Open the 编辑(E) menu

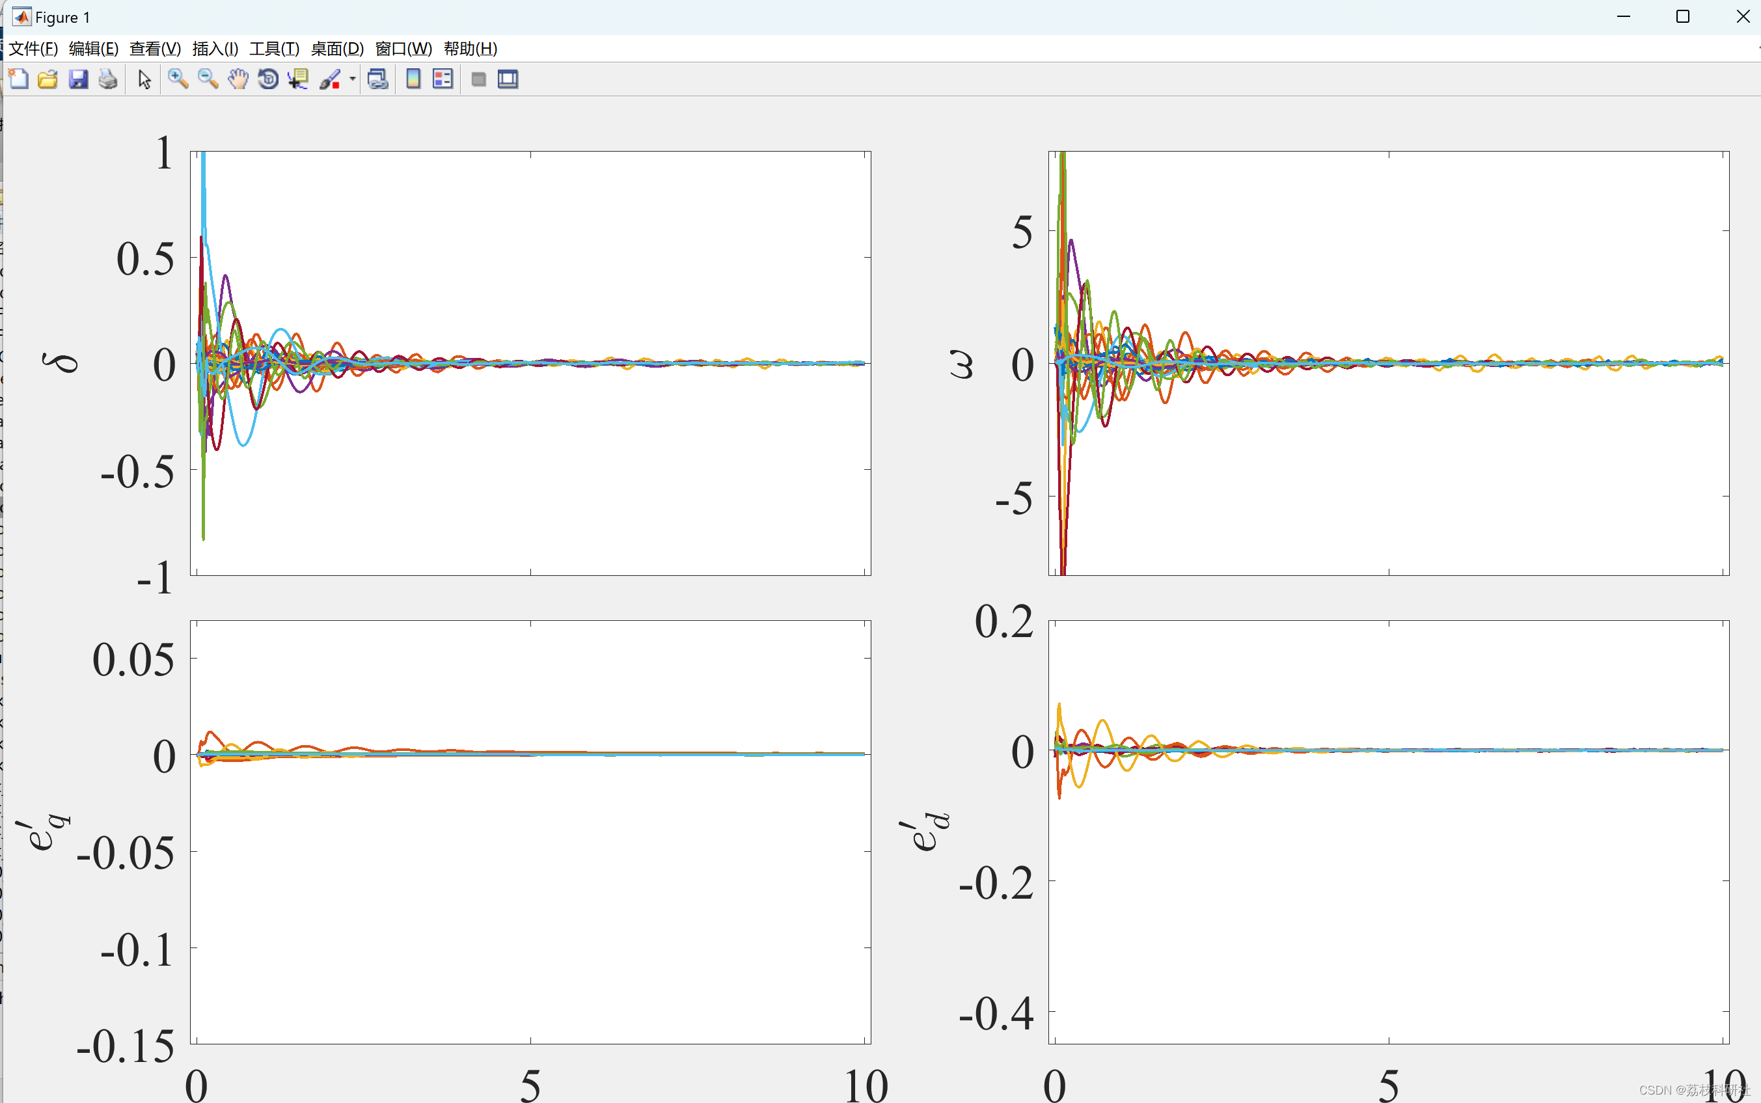pyautogui.click(x=93, y=49)
